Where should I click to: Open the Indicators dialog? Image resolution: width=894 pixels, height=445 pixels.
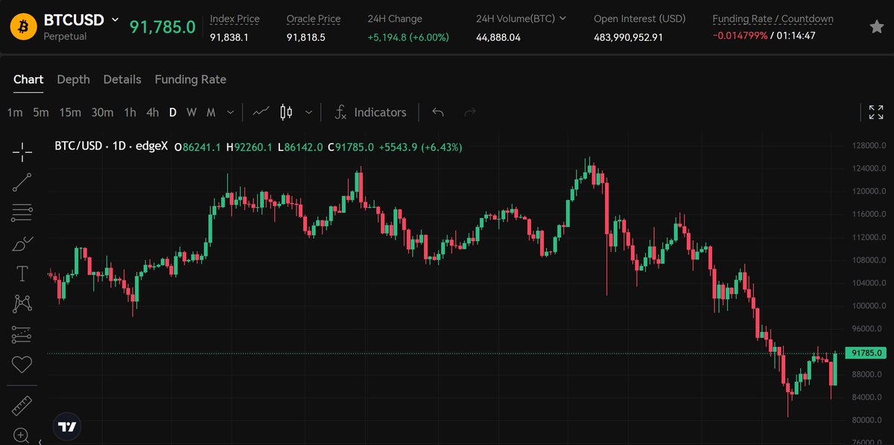[x=370, y=112]
